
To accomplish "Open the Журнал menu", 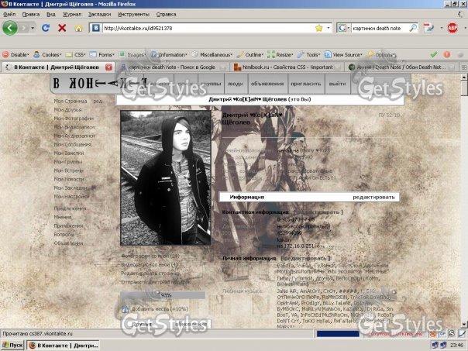I will click(x=71, y=14).
